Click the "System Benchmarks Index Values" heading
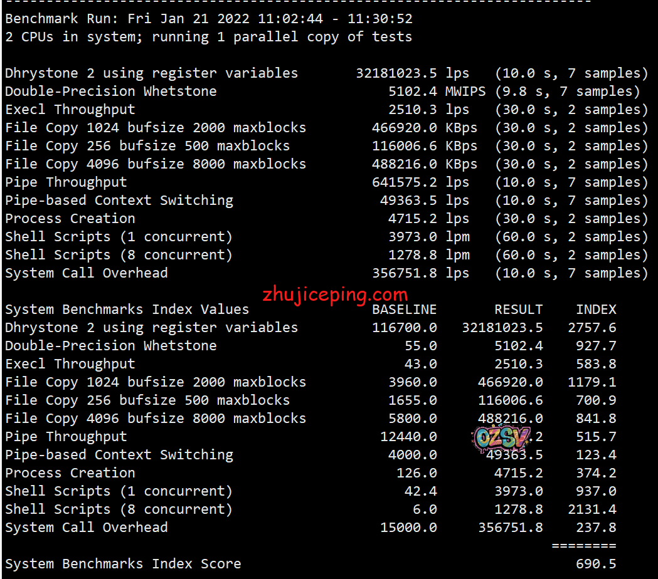The height and width of the screenshot is (579, 658). (x=127, y=310)
